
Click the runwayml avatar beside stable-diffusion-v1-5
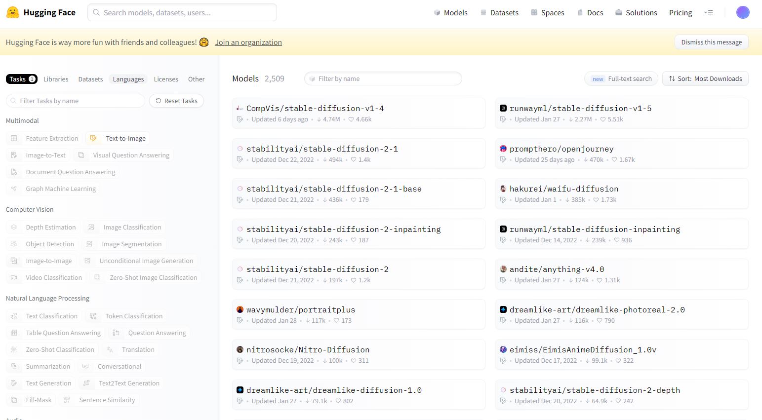tap(503, 108)
